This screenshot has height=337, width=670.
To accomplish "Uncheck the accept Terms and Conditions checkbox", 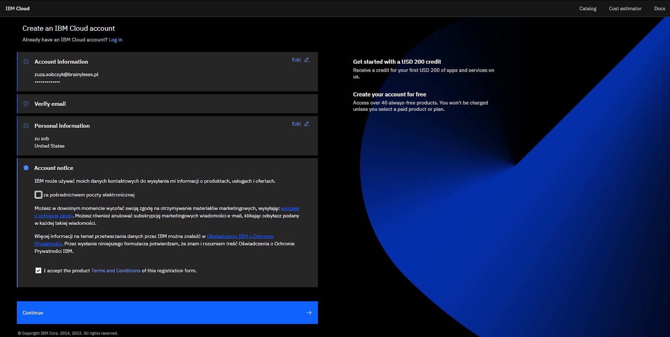I will click(38, 271).
